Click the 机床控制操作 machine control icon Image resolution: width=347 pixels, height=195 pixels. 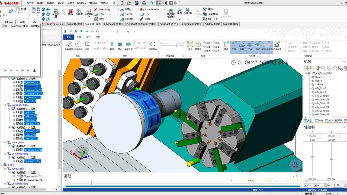171,13
